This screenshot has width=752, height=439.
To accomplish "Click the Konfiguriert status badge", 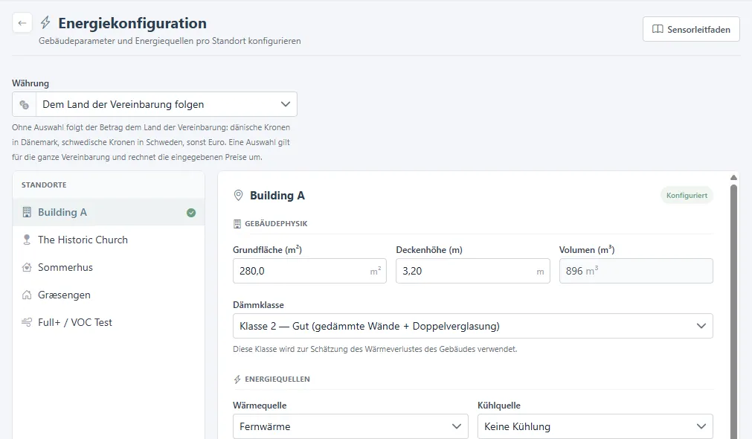I will 687,195.
